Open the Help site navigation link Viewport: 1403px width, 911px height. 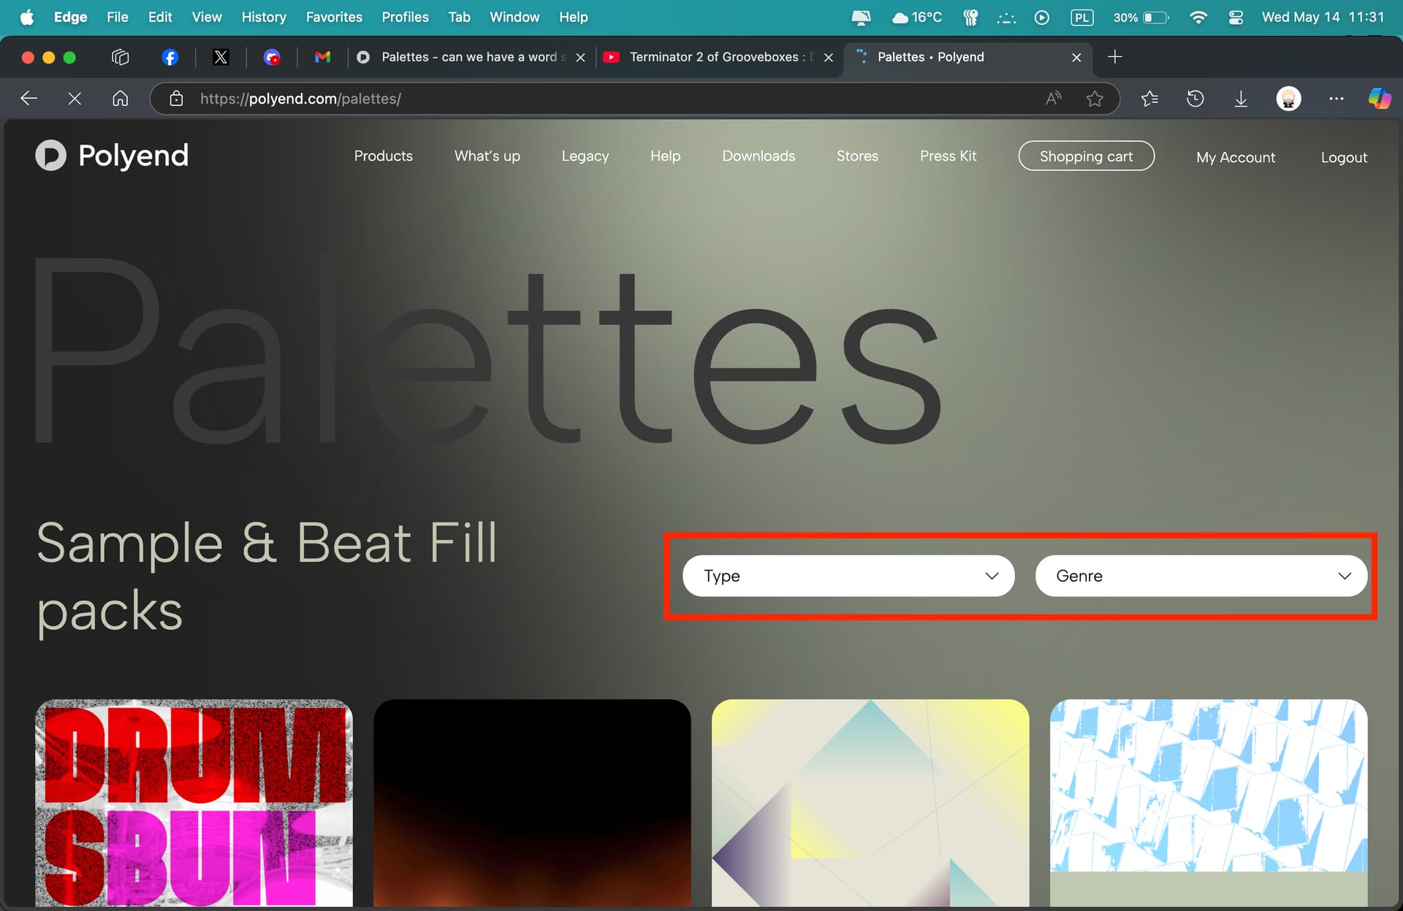(666, 156)
